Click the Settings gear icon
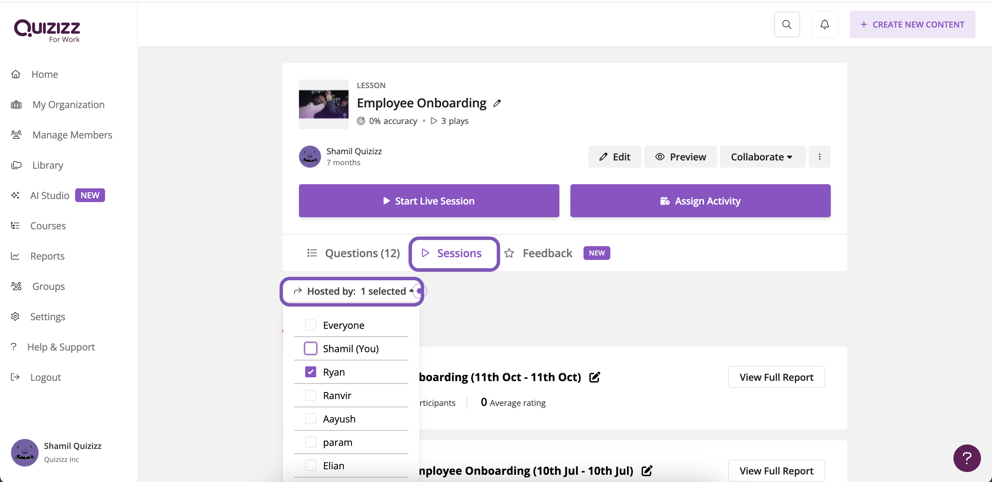This screenshot has width=992, height=482. [15, 316]
